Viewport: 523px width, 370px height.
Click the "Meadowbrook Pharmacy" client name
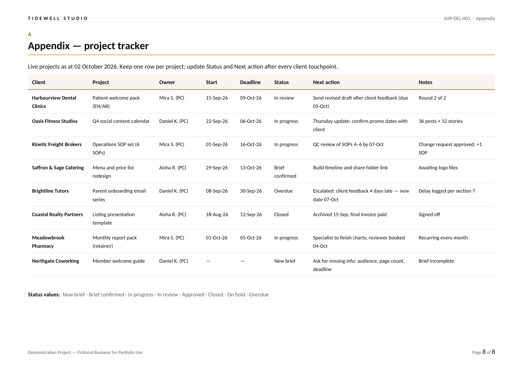pyautogui.click(x=48, y=242)
